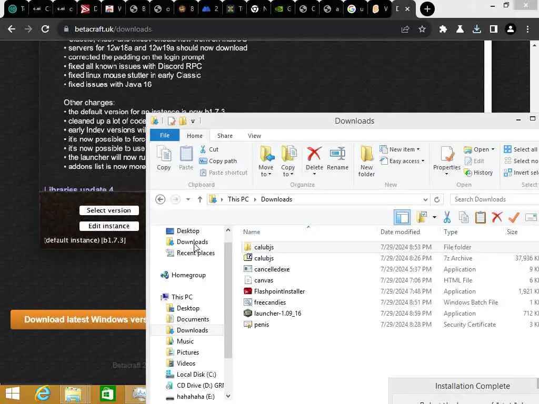This screenshot has width=539, height=404.
Task: Expand the address bar history dropdown
Action: 425,199
